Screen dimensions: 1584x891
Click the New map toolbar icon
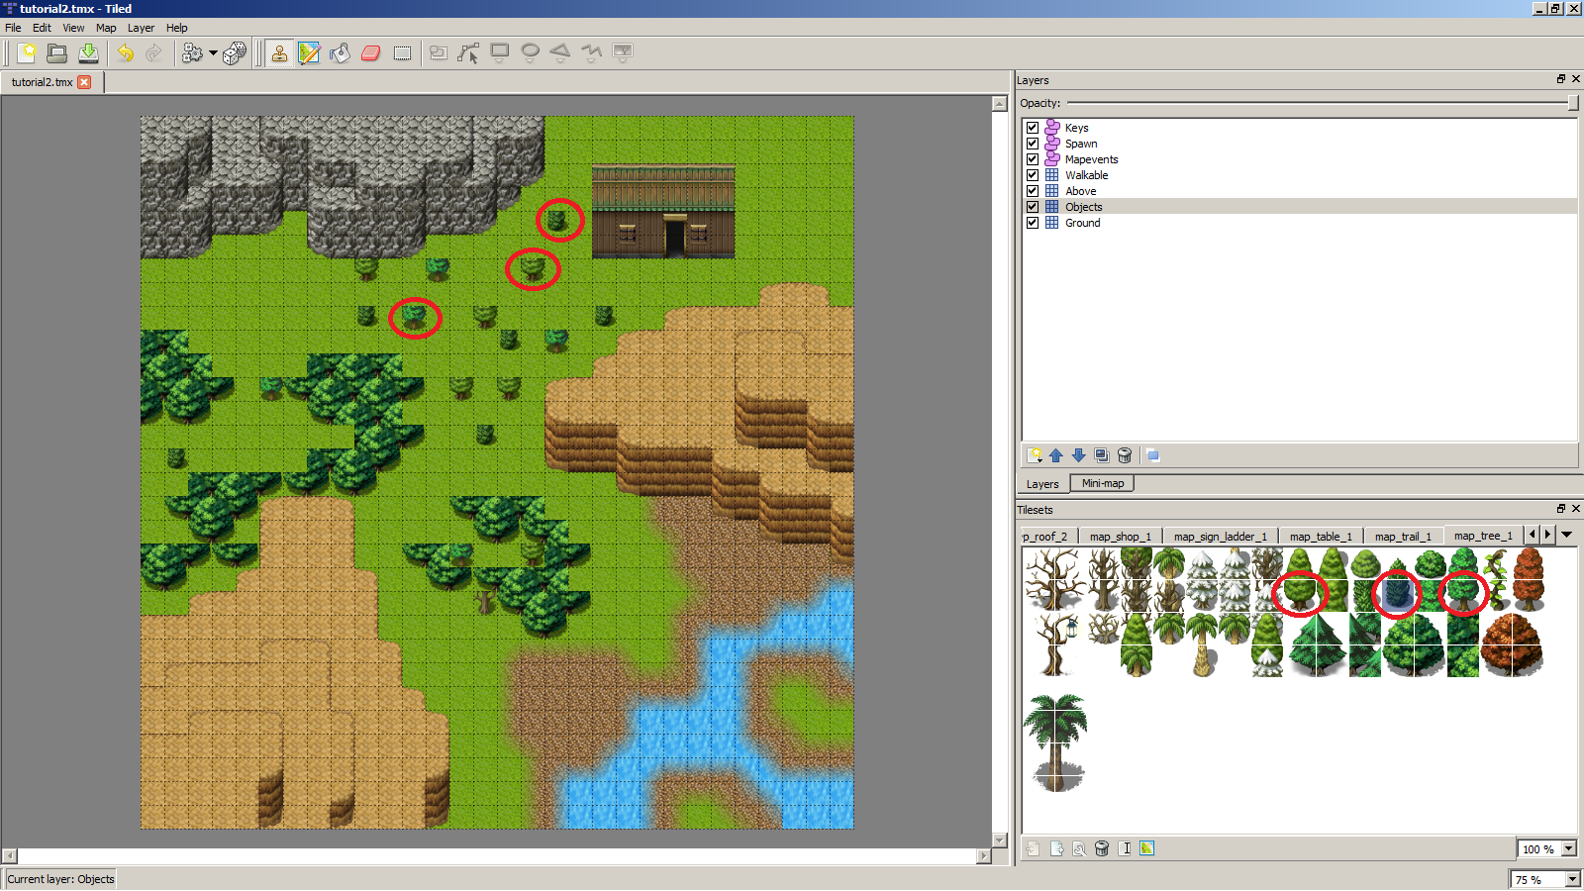27,53
